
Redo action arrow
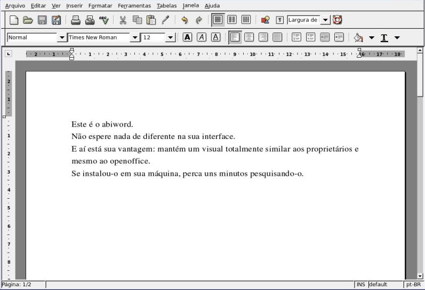pos(199,20)
